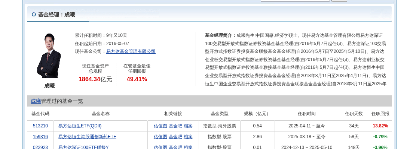Image resolution: width=419 pixels, height=149 pixels.
Task: Click the fund manager 成曦 portrait photo
Action: pyautogui.click(x=49, y=56)
